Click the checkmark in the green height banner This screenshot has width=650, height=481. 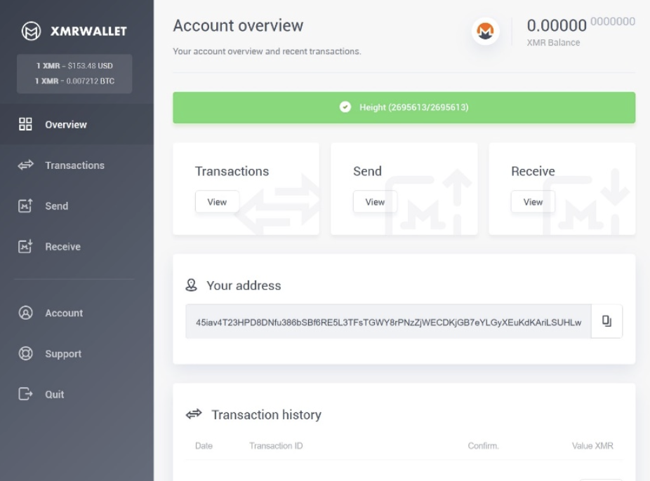343,107
